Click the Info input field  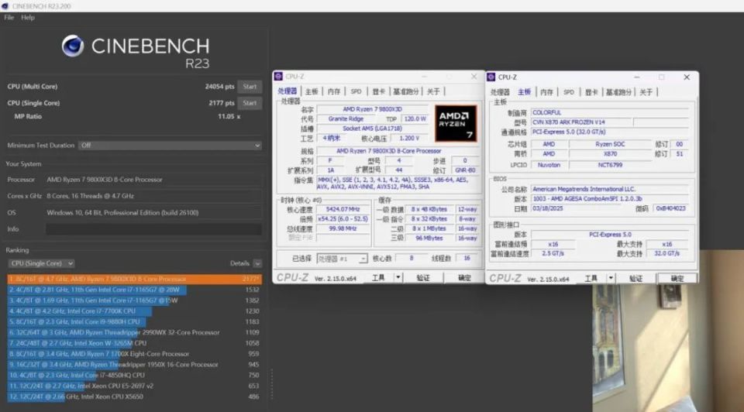[x=153, y=229]
